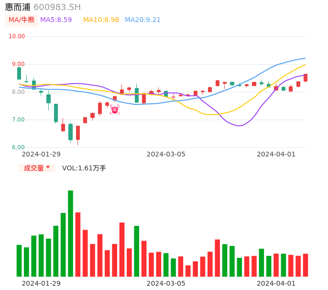Select the MA/牛熊 indicator tab

pos(22,20)
